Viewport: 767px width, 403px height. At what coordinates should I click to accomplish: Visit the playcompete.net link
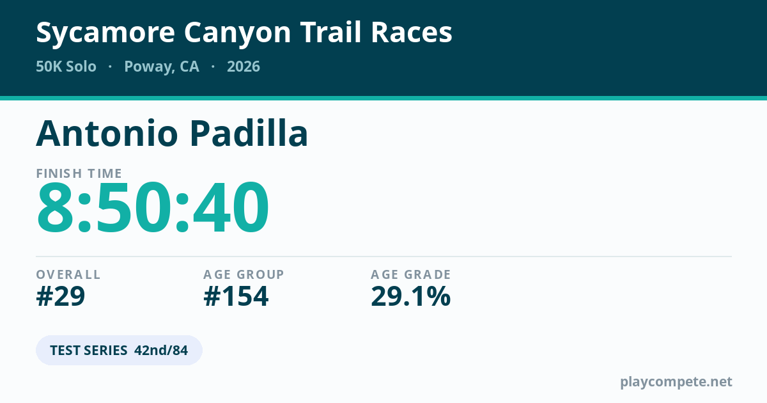click(676, 382)
